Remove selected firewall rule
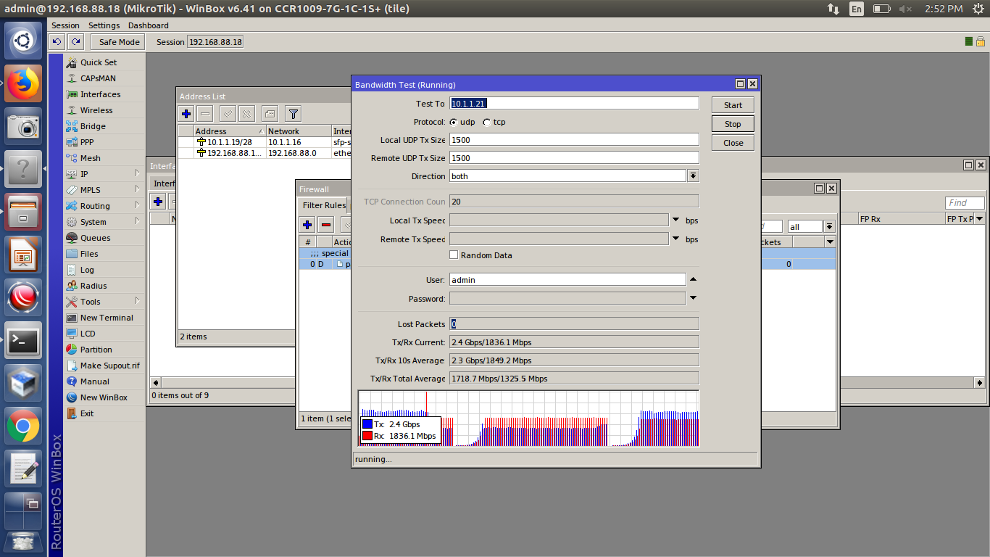The height and width of the screenshot is (557, 990). click(326, 225)
